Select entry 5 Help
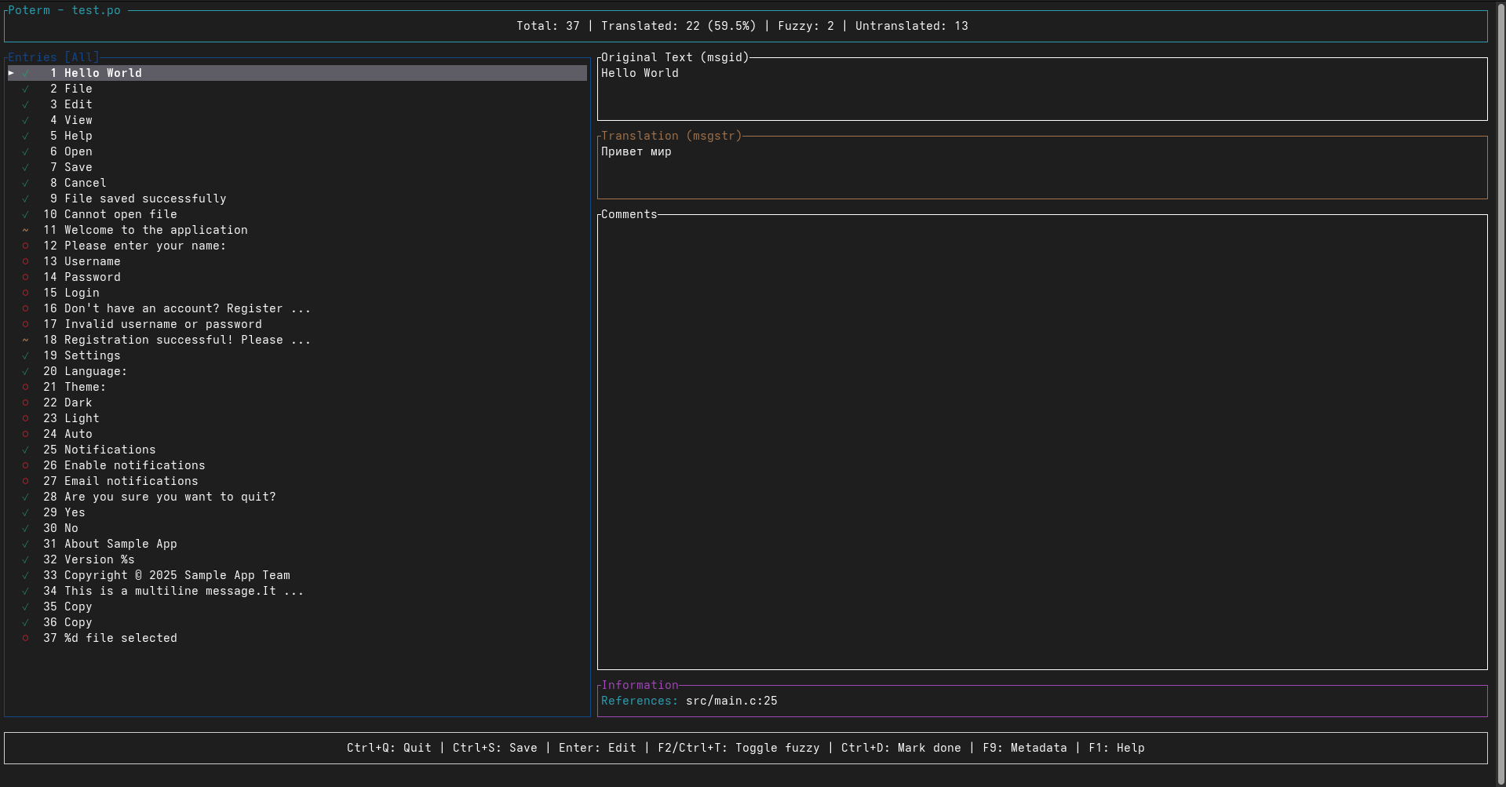 tap(297, 136)
